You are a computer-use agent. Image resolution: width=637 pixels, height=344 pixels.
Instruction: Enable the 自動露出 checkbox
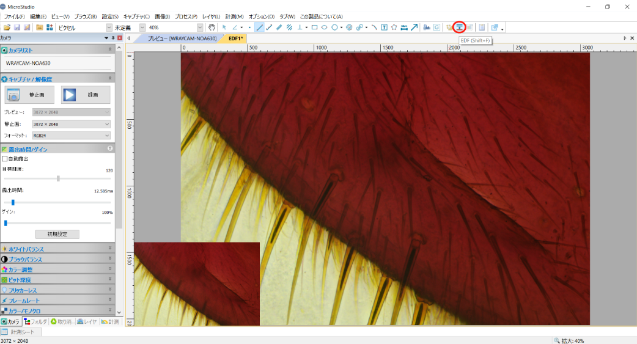[x=5, y=159]
